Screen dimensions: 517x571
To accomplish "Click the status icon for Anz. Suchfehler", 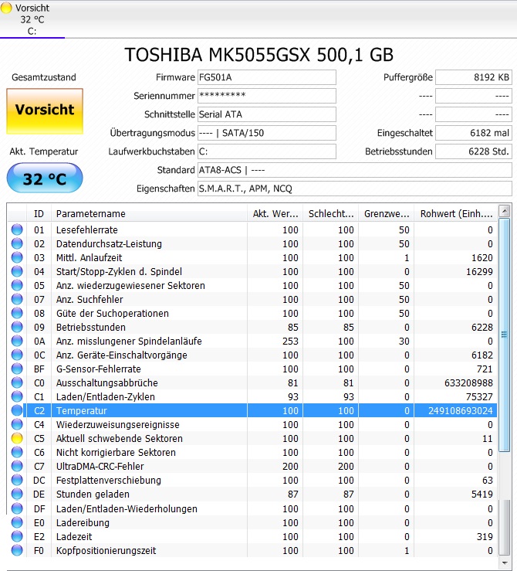I will pyautogui.click(x=17, y=299).
